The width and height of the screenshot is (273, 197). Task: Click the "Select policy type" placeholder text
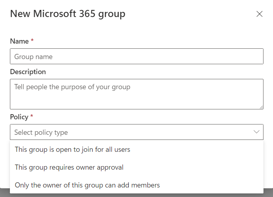[41, 132]
